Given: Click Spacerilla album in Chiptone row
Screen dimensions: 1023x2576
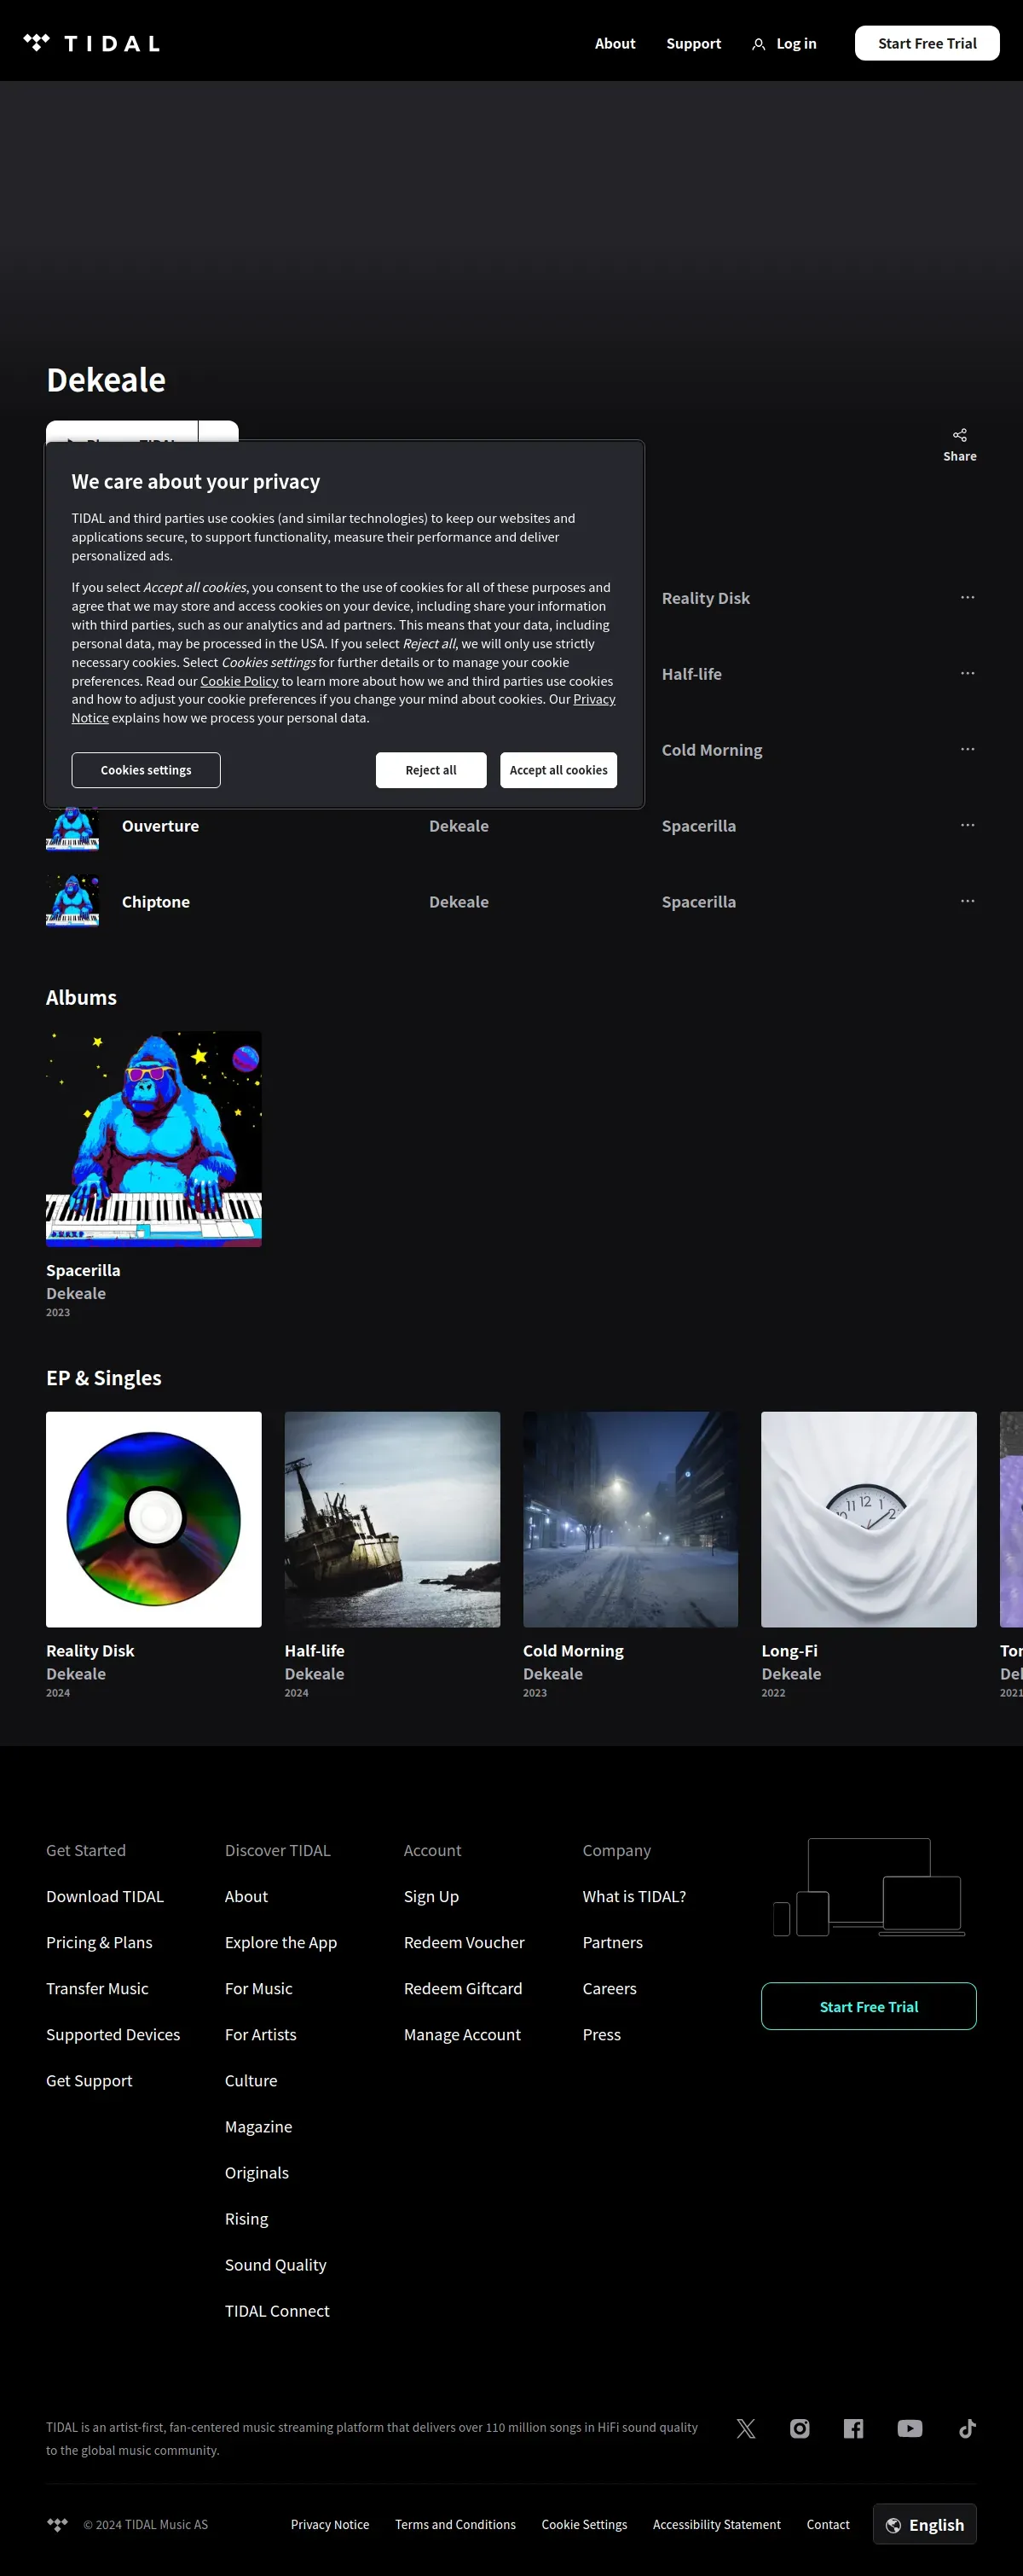Looking at the screenshot, I should [698, 902].
